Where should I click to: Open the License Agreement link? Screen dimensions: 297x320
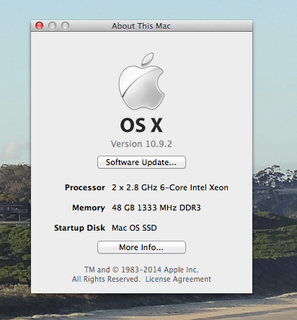point(178,279)
